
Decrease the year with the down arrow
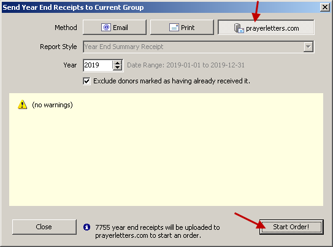[x=117, y=67]
